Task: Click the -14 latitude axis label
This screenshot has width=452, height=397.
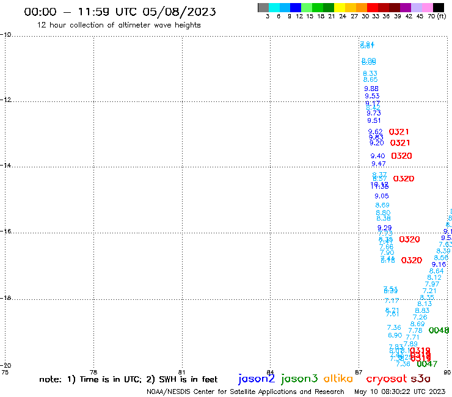Action: click(5, 166)
